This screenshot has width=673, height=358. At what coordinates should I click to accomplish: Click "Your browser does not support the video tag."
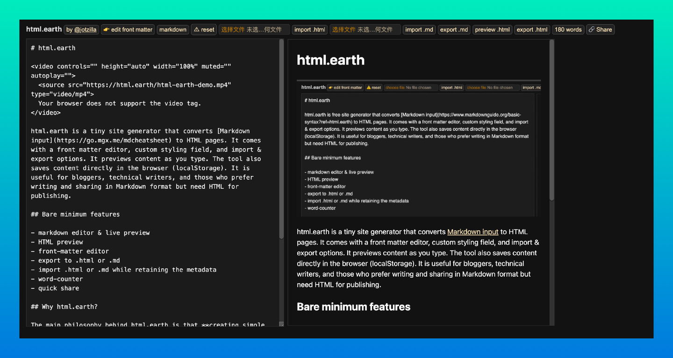120,103
